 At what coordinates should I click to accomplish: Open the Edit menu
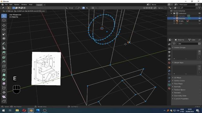[11, 4]
